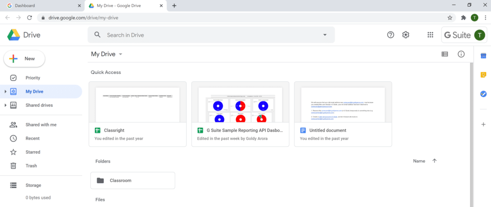Open the Recent files view
Screen dimensions: 491x207
[32, 138]
